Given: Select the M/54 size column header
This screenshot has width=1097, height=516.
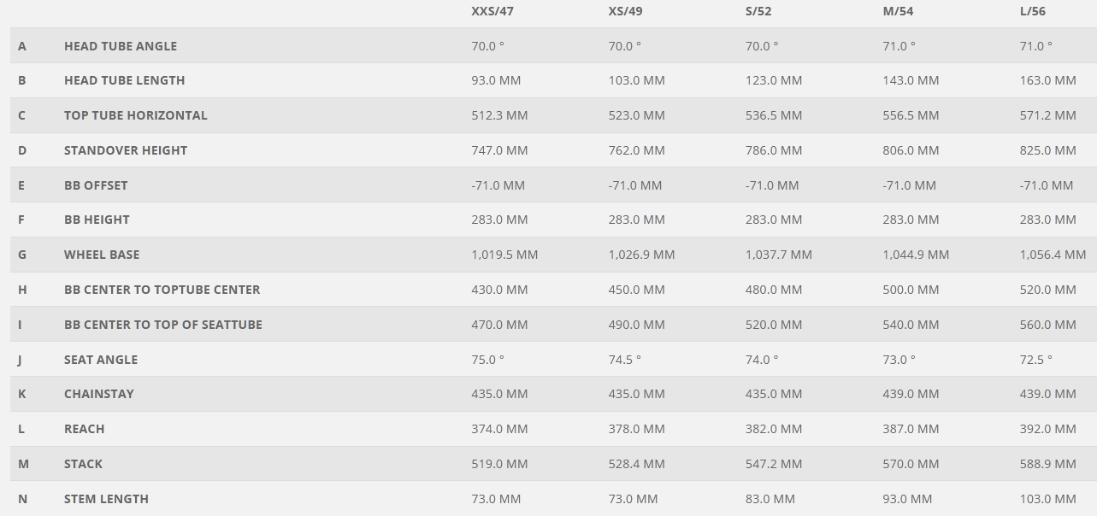Looking at the screenshot, I should [898, 11].
